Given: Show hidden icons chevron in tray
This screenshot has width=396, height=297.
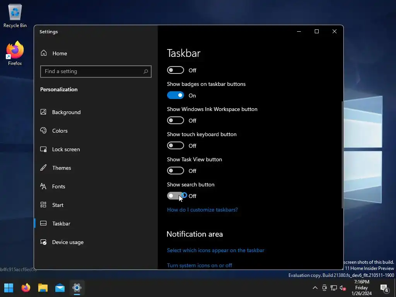Looking at the screenshot, I should point(315,288).
